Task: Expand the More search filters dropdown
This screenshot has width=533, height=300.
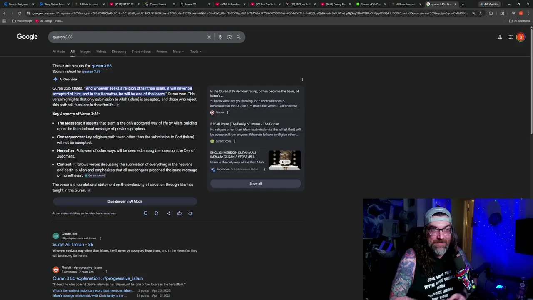Action: 178,52
